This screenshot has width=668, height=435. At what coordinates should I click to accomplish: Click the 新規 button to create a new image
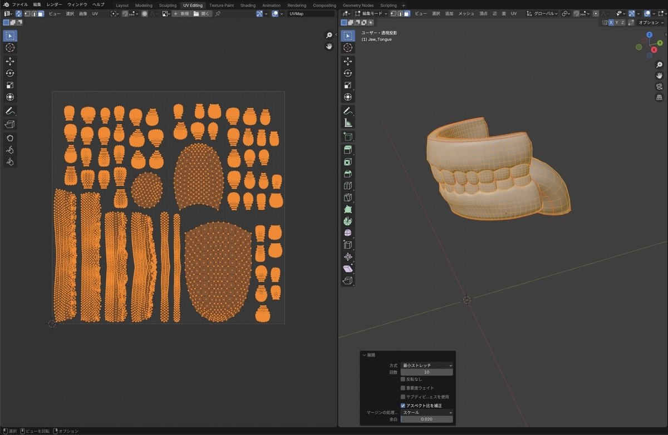[x=184, y=13]
